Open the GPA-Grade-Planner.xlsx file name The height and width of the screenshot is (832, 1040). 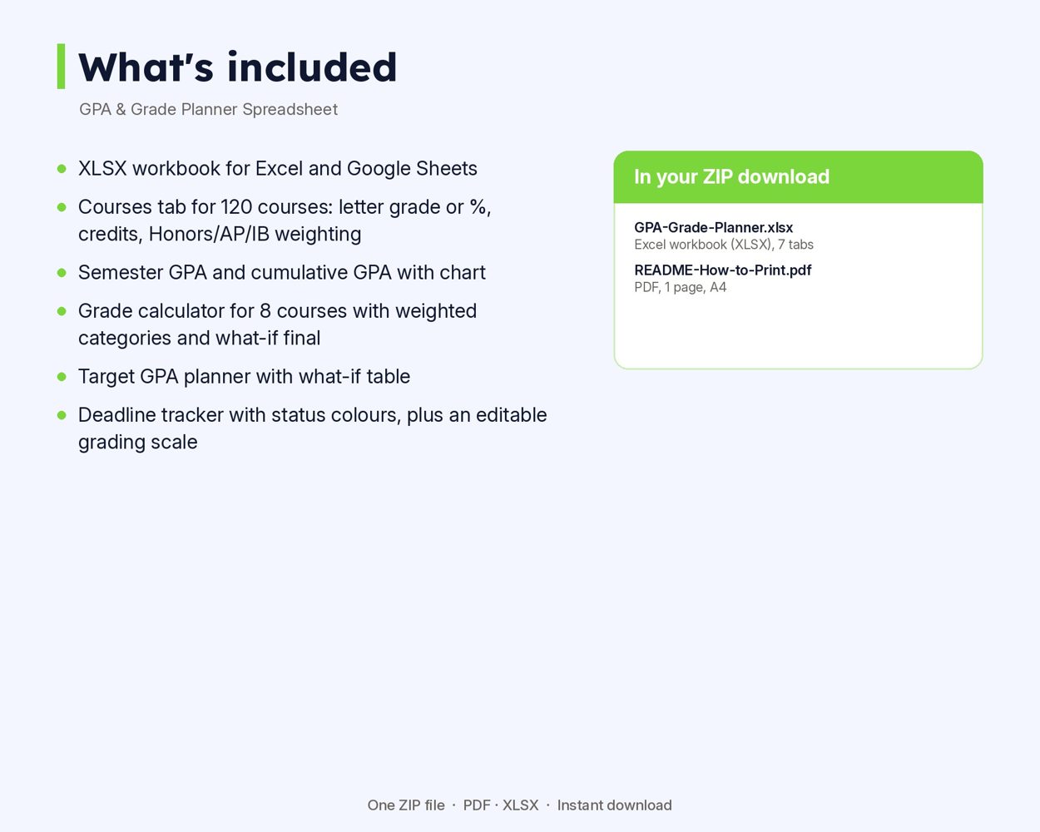(x=713, y=227)
